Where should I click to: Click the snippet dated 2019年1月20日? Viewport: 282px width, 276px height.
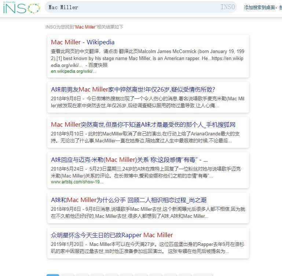tap(147, 247)
